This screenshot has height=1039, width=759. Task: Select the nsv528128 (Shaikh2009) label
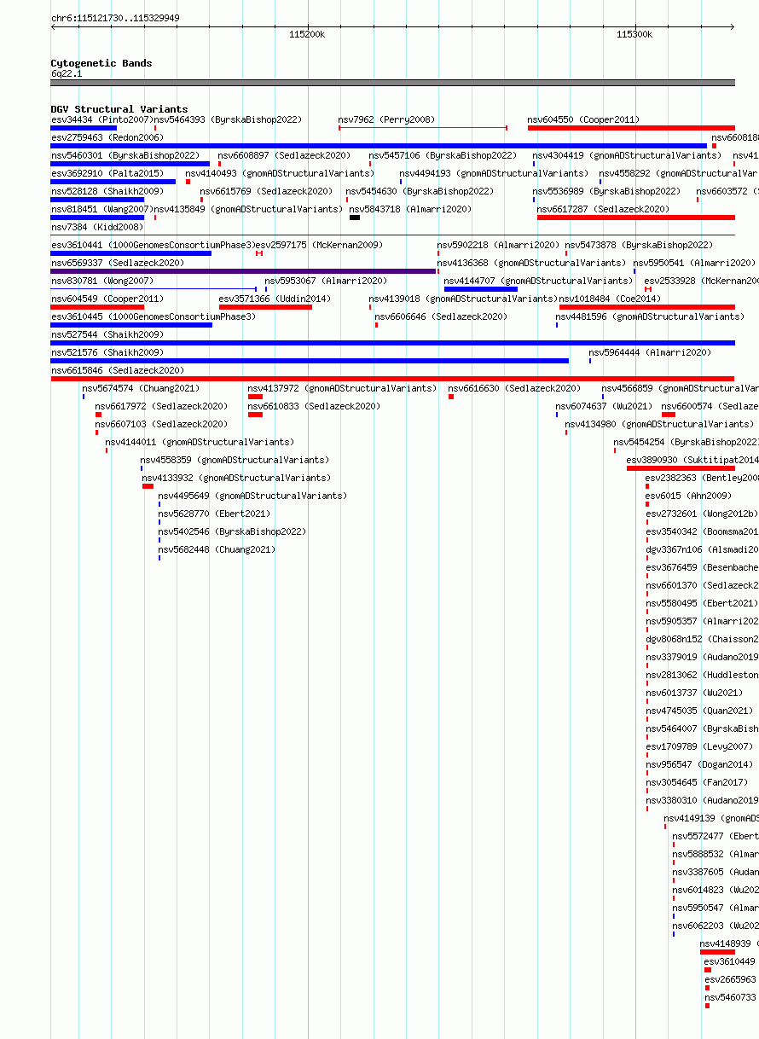[x=107, y=192]
